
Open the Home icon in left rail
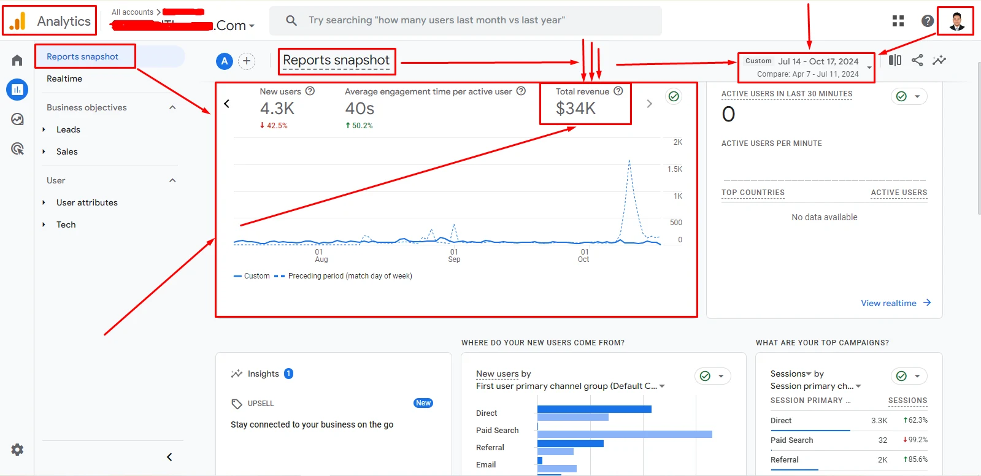tap(17, 60)
